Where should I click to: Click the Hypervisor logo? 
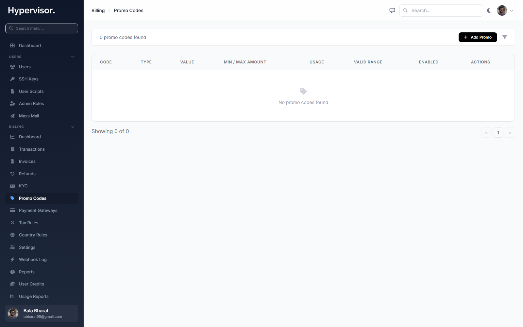click(31, 10)
